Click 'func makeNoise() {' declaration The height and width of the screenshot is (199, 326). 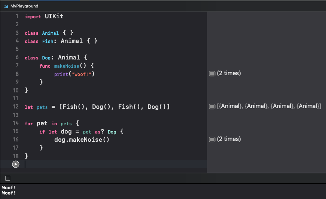pyautogui.click(x=67, y=66)
